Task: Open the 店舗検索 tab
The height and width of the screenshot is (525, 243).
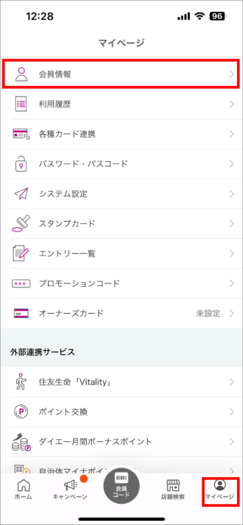Action: (173, 490)
